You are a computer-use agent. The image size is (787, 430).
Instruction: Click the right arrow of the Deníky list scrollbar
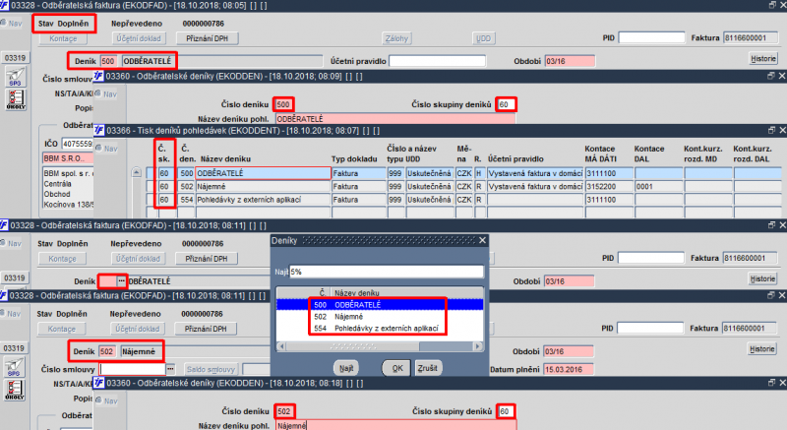[x=478, y=346]
